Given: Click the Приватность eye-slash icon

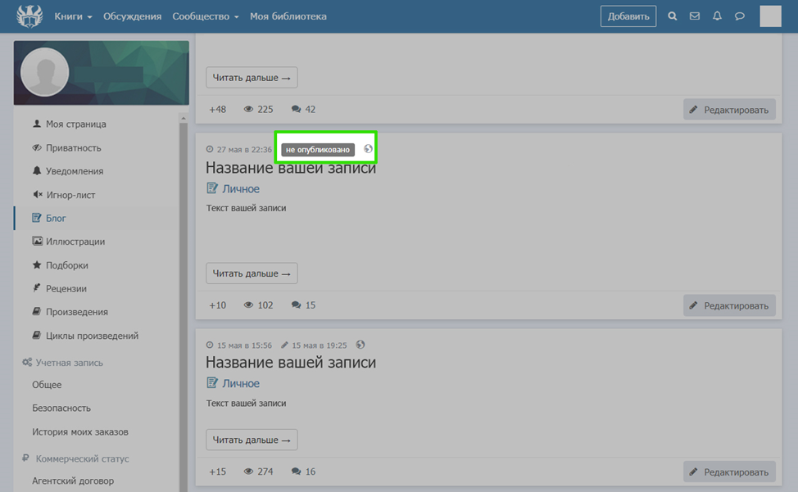Looking at the screenshot, I should [37, 147].
